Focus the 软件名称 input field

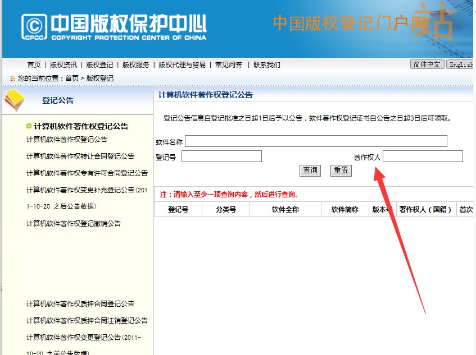point(316,141)
